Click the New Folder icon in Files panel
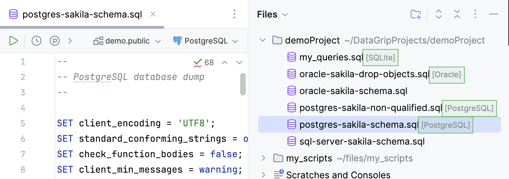 [x=416, y=14]
